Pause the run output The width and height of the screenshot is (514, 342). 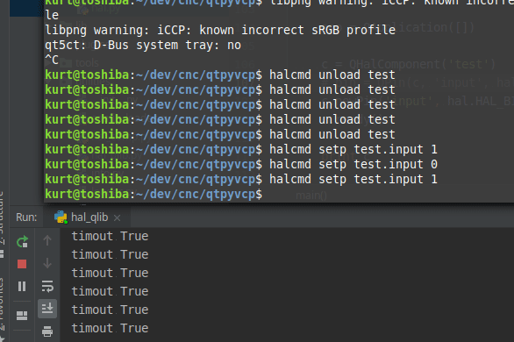[22, 286]
